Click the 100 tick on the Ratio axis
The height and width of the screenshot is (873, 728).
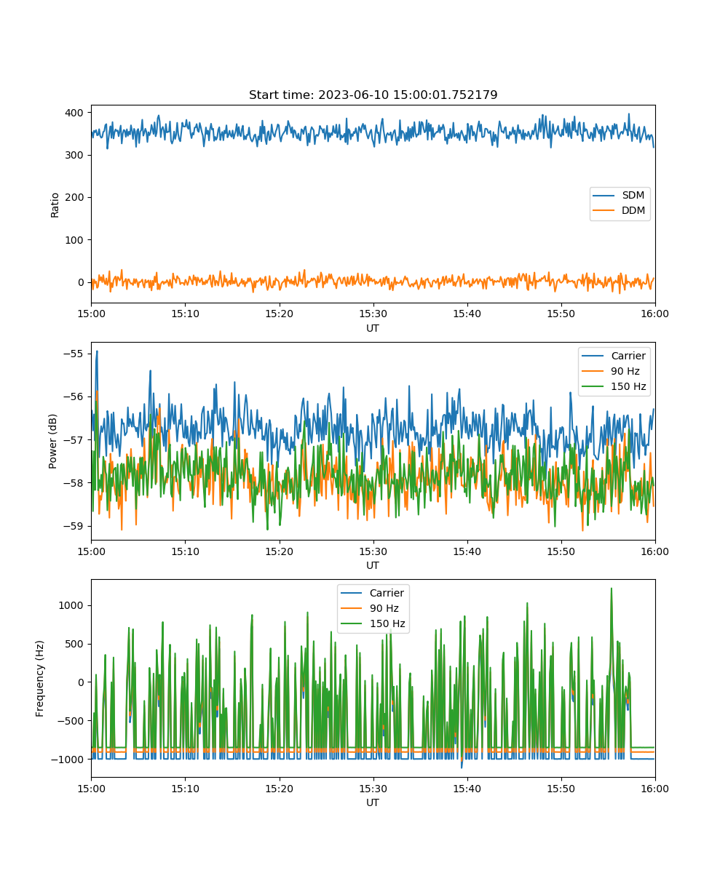[75, 239]
